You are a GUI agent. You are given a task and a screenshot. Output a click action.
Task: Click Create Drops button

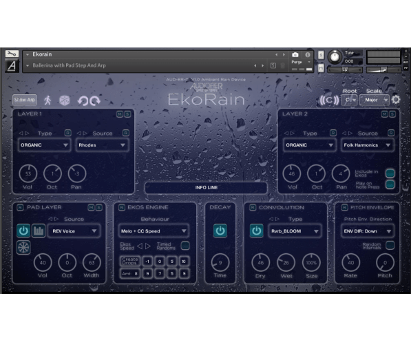tap(130, 261)
